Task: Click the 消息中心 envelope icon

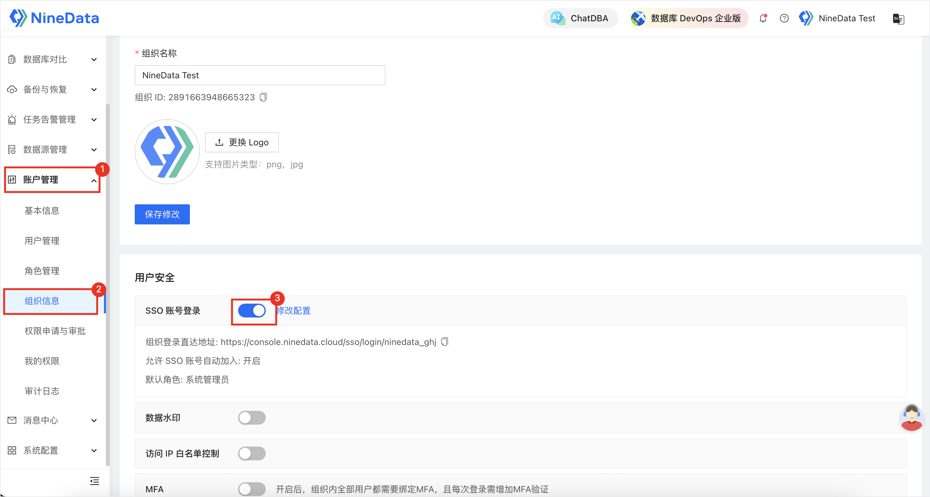Action: point(12,420)
